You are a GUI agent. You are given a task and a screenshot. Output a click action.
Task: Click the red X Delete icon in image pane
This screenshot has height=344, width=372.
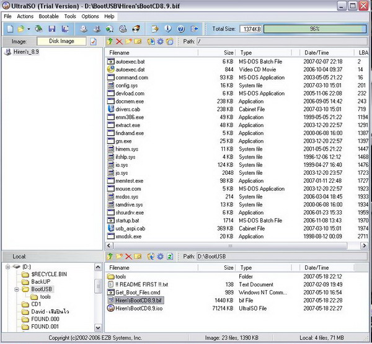pyautogui.click(x=119, y=42)
